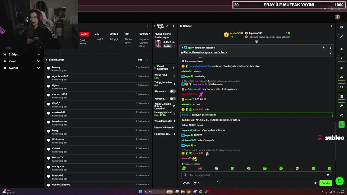Click the notes page icon in right sidebar
347x195 pixels.
[x=342, y=68]
